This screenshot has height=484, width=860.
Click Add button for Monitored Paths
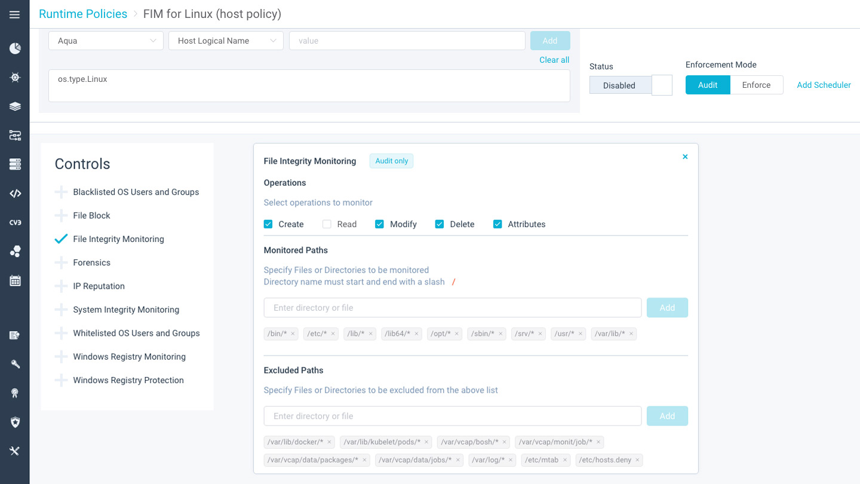(x=667, y=308)
